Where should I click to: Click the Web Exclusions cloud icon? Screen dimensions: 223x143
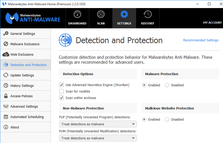tap(6, 54)
